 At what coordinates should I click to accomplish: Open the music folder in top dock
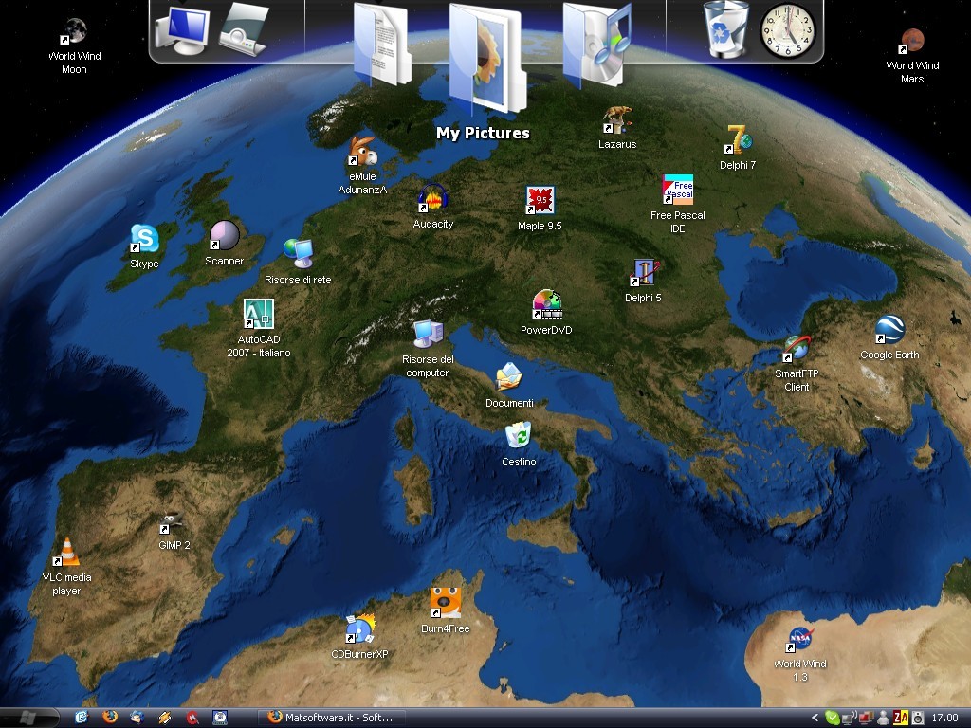pyautogui.click(x=595, y=44)
